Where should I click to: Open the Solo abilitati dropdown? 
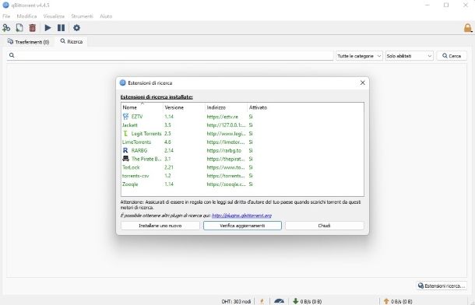click(409, 56)
